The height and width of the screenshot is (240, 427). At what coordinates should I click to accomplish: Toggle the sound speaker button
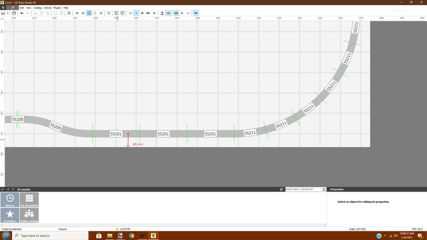(x=196, y=13)
